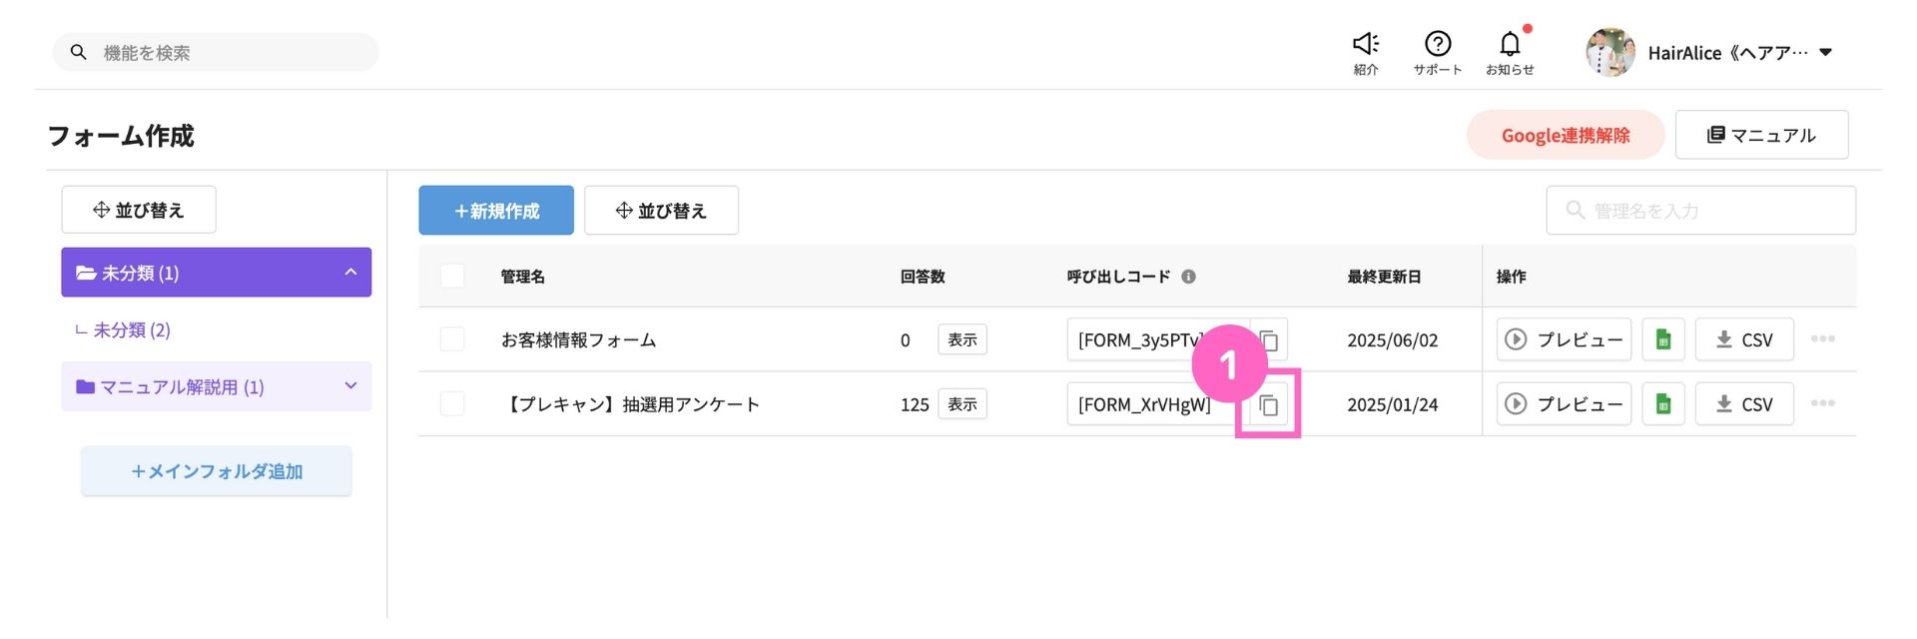Open the HairAlice account dropdown
1917x639 pixels.
pos(1825,52)
